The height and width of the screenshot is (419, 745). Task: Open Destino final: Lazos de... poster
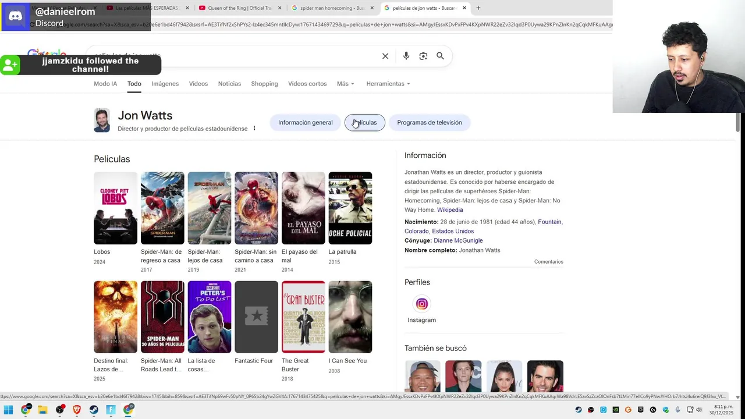coord(115,317)
